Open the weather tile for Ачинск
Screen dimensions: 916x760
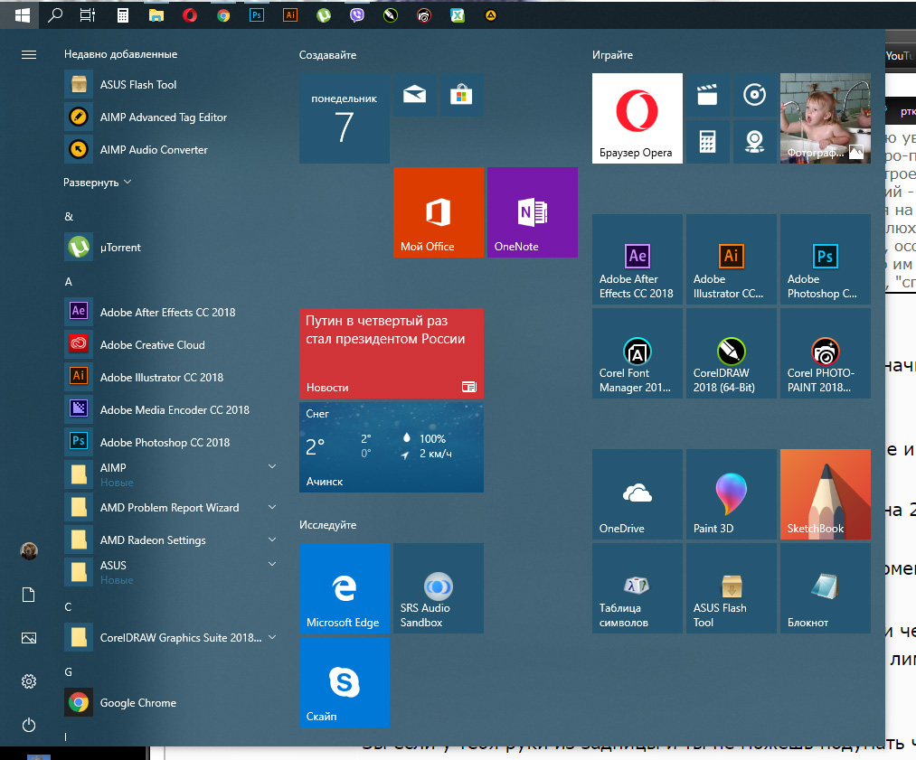click(x=392, y=447)
